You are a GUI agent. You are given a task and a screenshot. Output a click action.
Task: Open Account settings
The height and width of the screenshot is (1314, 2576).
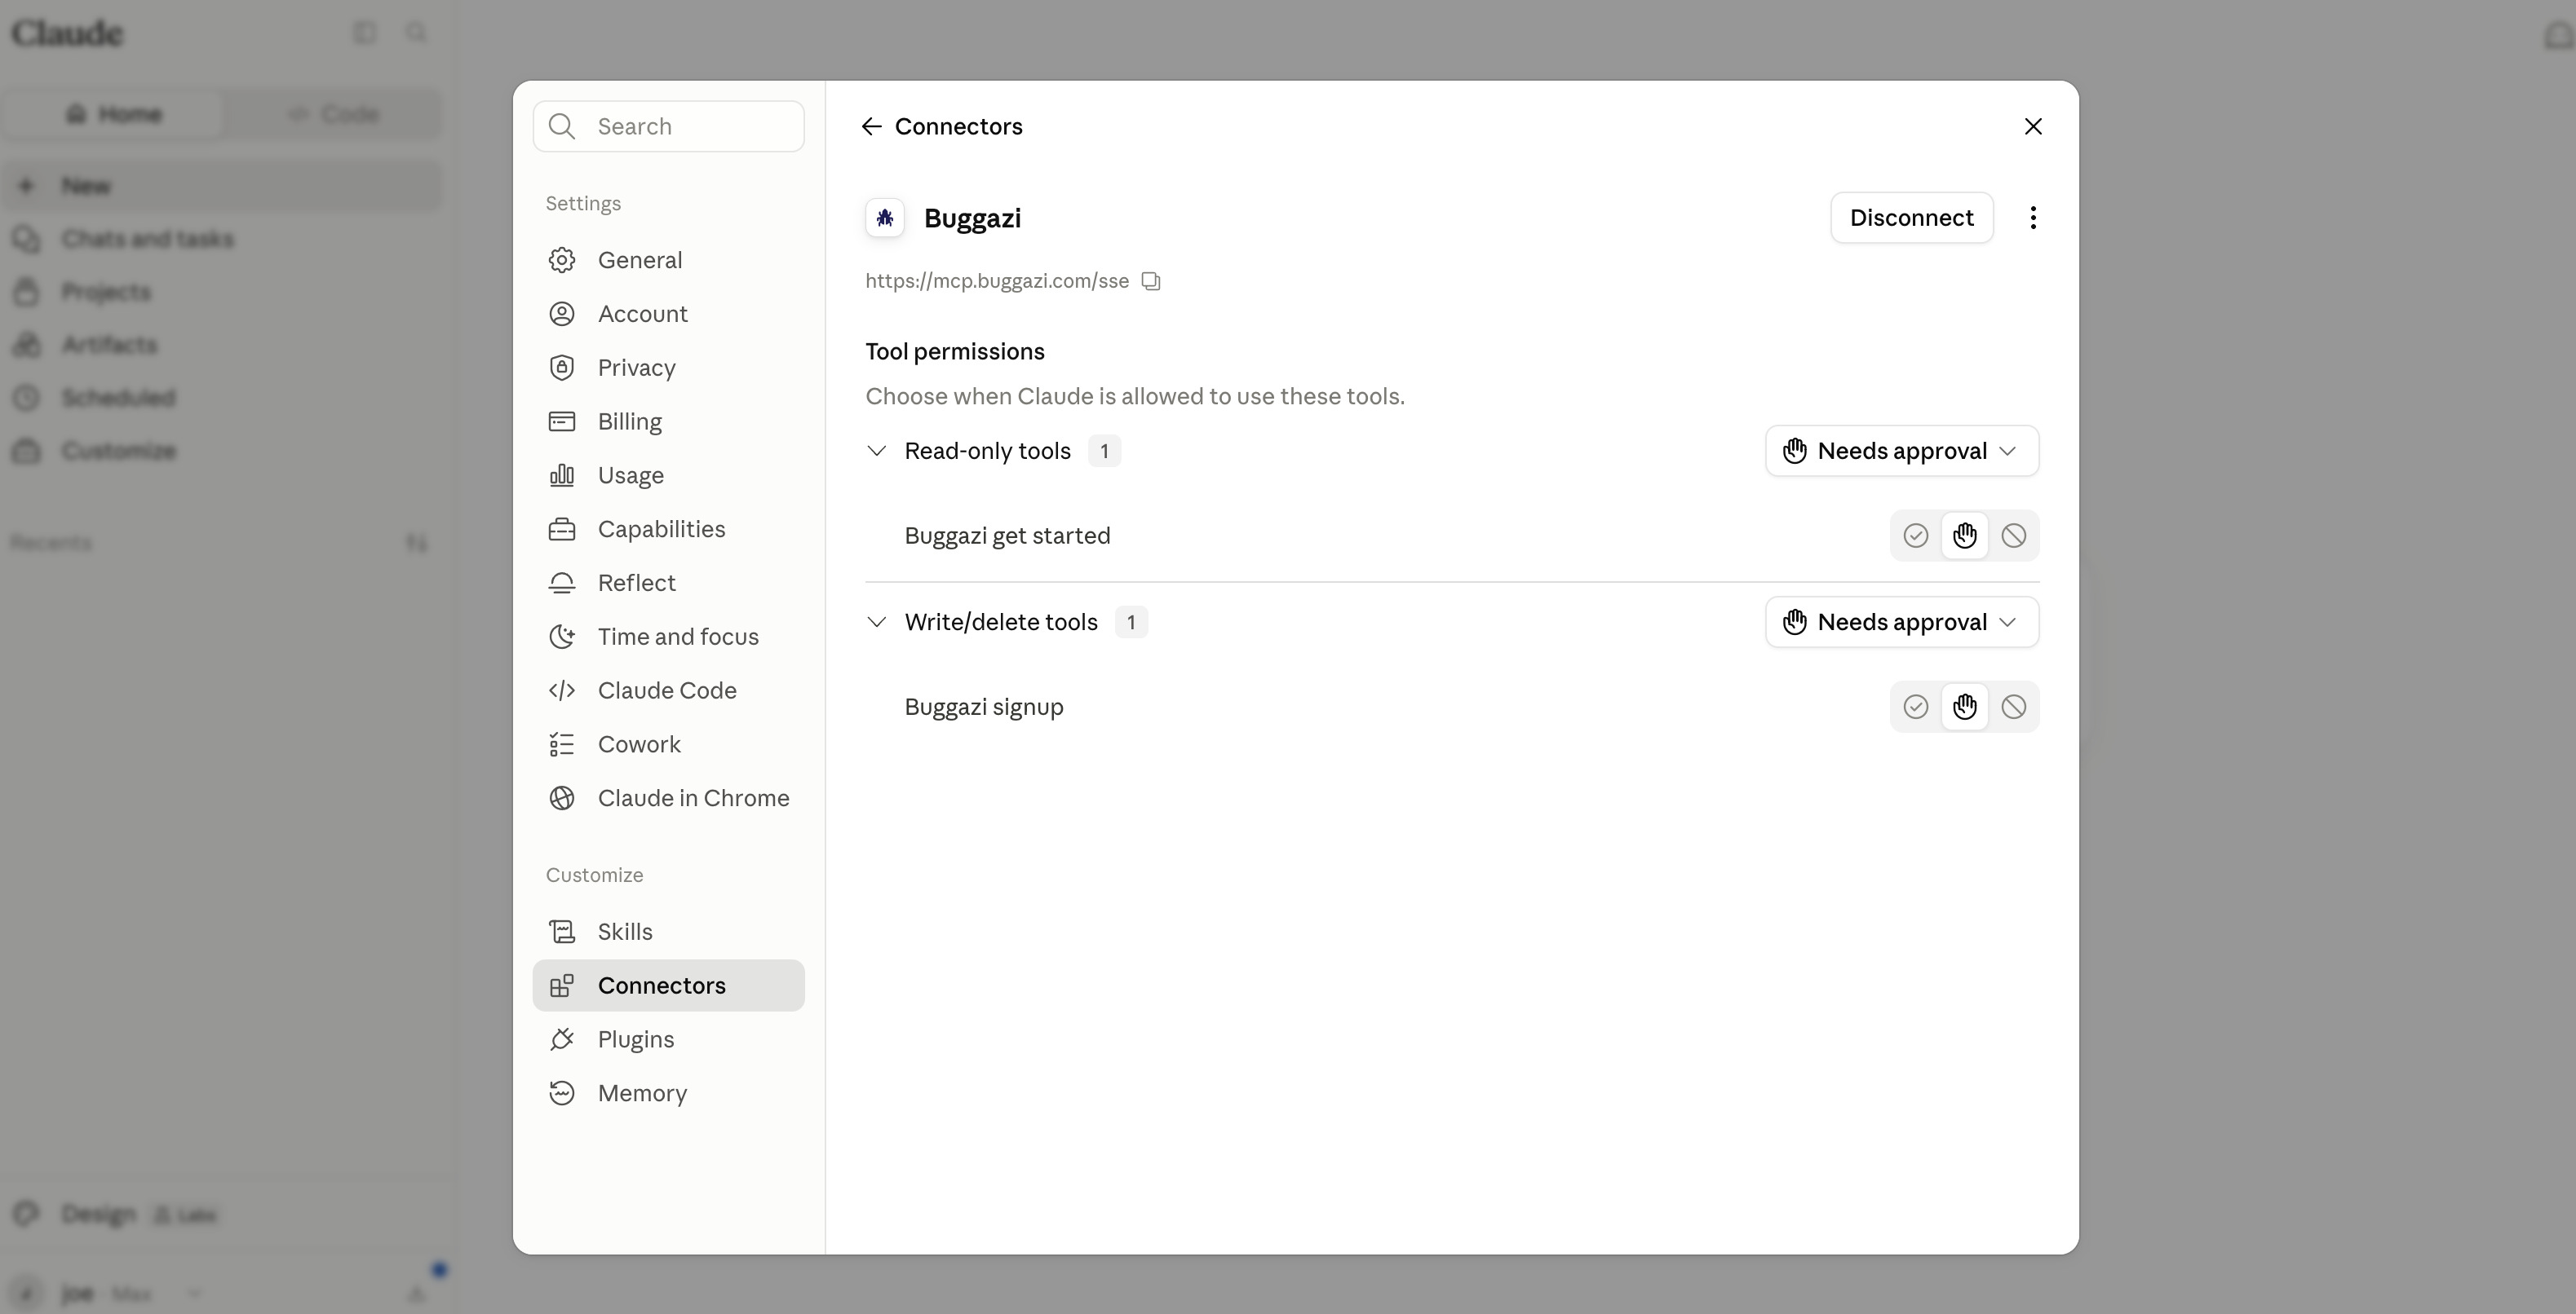tap(668, 314)
